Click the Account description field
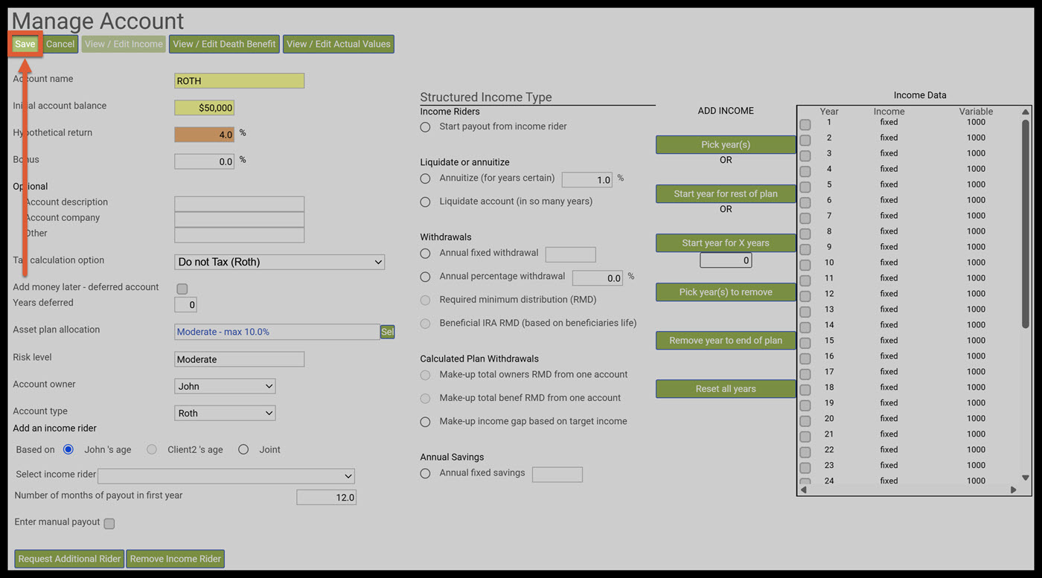Screen dimensions: 1042x578 239,204
